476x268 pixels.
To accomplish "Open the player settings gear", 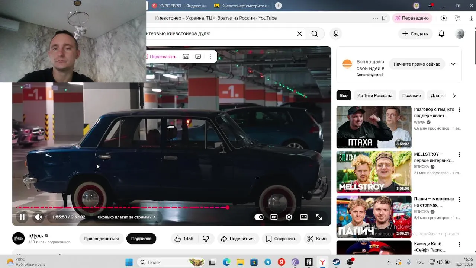I will [x=289, y=217].
